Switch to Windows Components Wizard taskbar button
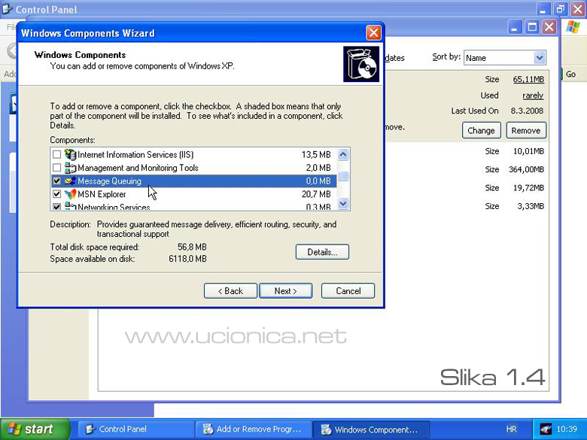 pos(370,429)
